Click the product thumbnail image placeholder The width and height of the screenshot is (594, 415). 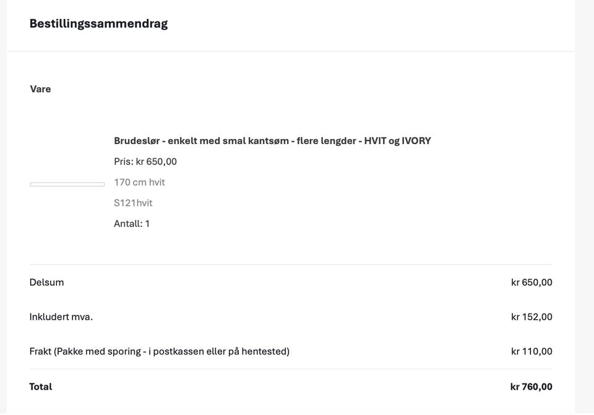point(67,184)
